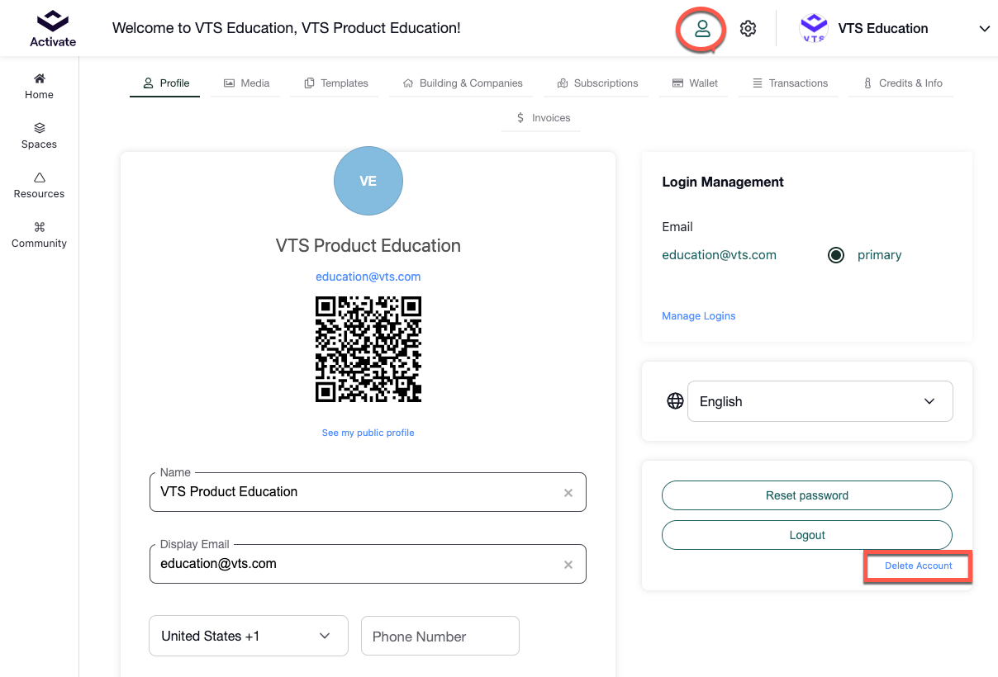Screen dimensions: 998x677
Task: Go to Home in sidebar
Action: pyautogui.click(x=39, y=87)
